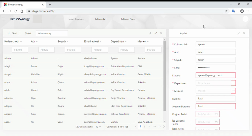Viewport: 252px width, 136px height.
Task: Click the Google Translate icon in address bar
Action: coord(234,11)
